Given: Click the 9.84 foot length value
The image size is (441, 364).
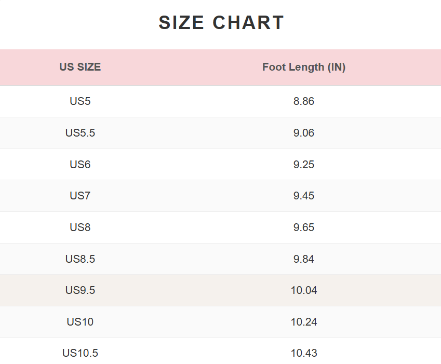Looking at the screenshot, I should pyautogui.click(x=304, y=259).
